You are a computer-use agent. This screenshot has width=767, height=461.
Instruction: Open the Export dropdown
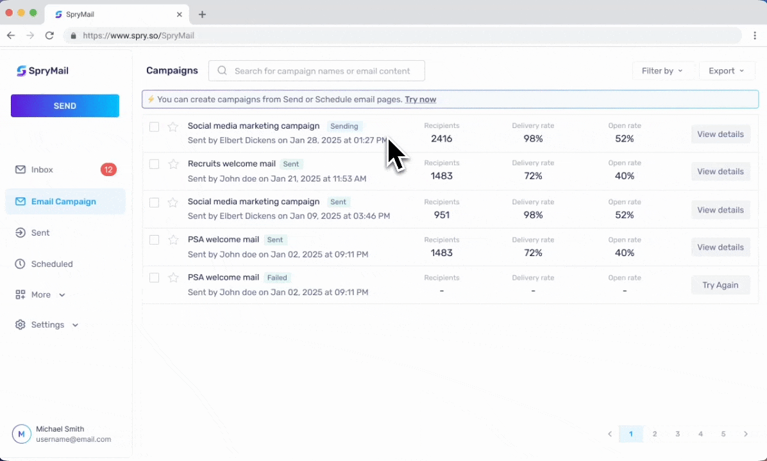[x=727, y=71]
